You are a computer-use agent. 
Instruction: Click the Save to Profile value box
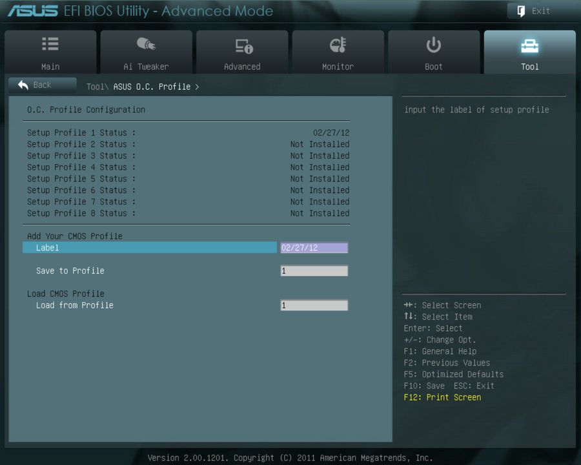[x=314, y=271]
